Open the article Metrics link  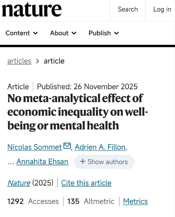coord(135,201)
